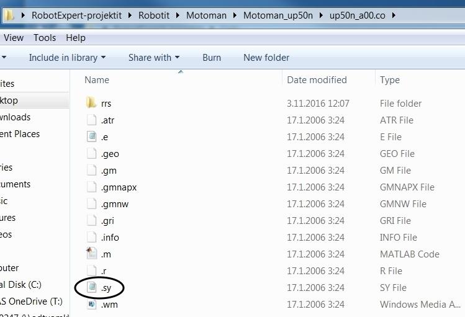Viewport: 465px width, 317px height.
Task: Select Music in navigation pane
Action: [4, 201]
